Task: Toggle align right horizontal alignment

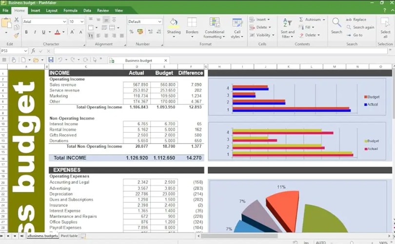Action: pyautogui.click(x=114, y=36)
